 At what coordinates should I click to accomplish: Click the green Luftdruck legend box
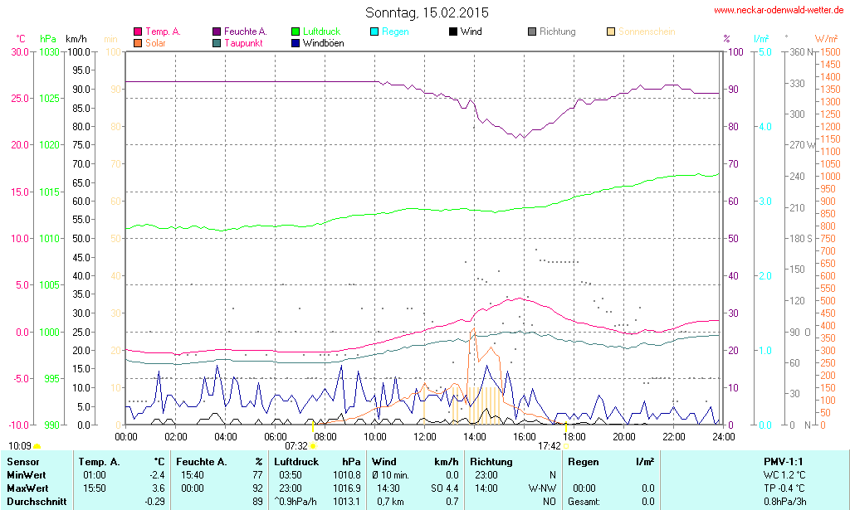point(296,32)
